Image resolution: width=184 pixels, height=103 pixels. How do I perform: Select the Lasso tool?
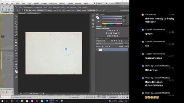click(x=16, y=21)
